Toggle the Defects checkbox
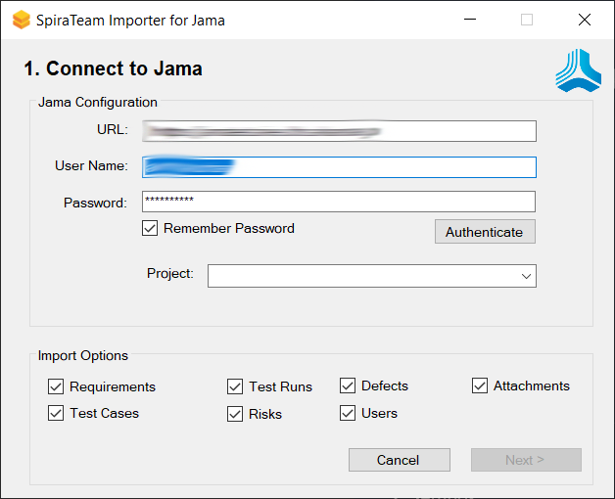The width and height of the screenshot is (615, 499). (x=348, y=386)
